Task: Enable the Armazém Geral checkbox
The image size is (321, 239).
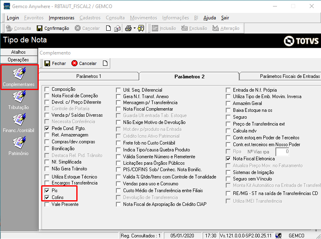Action: pyautogui.click(x=228, y=103)
